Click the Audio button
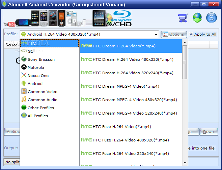The image size is (222, 170). pos(12,132)
